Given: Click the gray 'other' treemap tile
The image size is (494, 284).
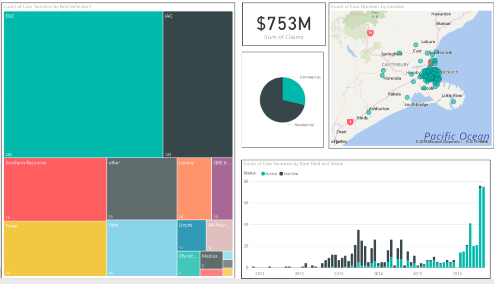Looking at the screenshot, I should [x=141, y=189].
